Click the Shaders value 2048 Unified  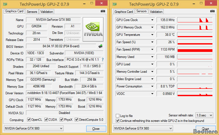41,66
